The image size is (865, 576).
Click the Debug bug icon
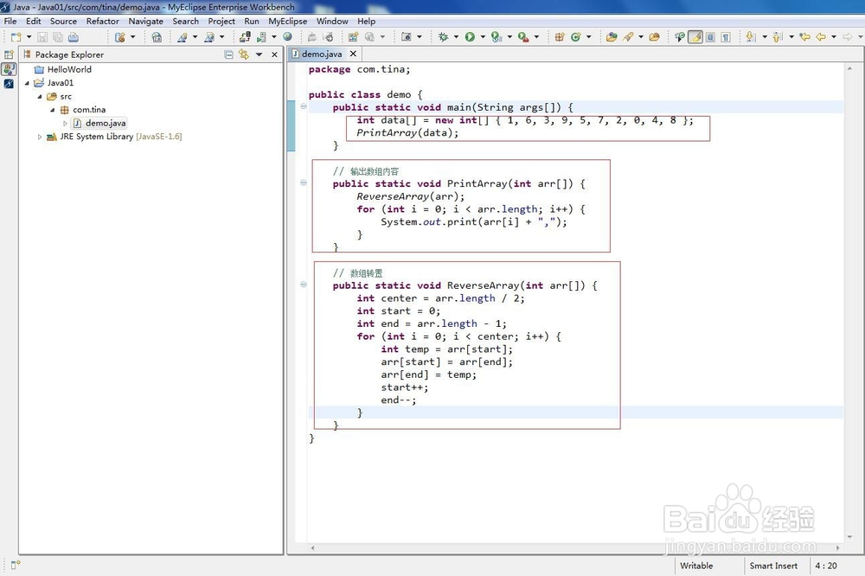point(443,37)
